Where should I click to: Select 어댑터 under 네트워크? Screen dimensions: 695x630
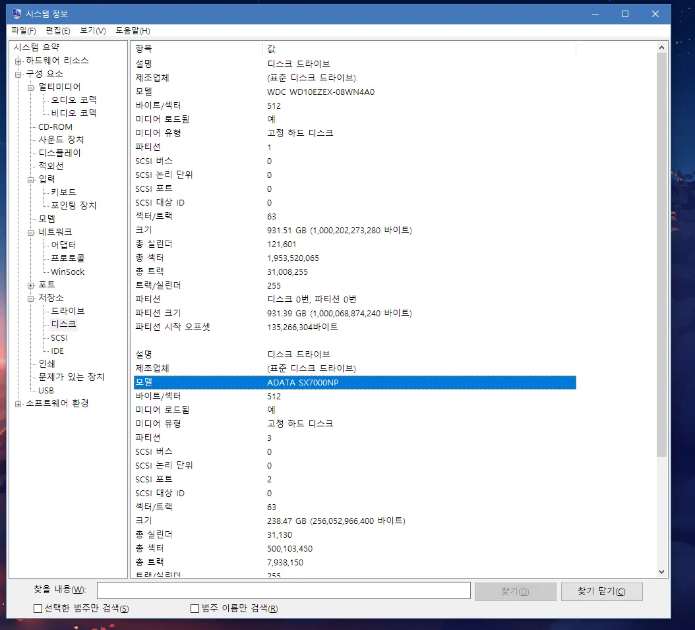pos(63,245)
